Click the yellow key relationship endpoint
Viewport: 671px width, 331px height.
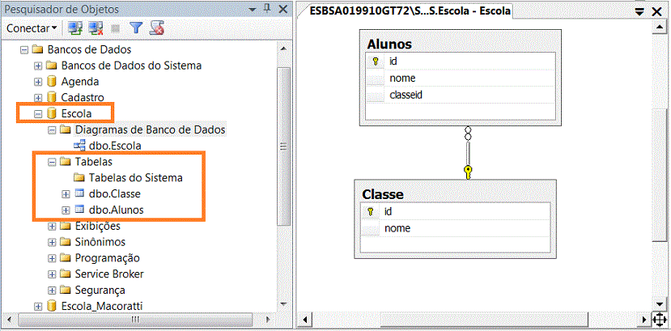pyautogui.click(x=468, y=172)
